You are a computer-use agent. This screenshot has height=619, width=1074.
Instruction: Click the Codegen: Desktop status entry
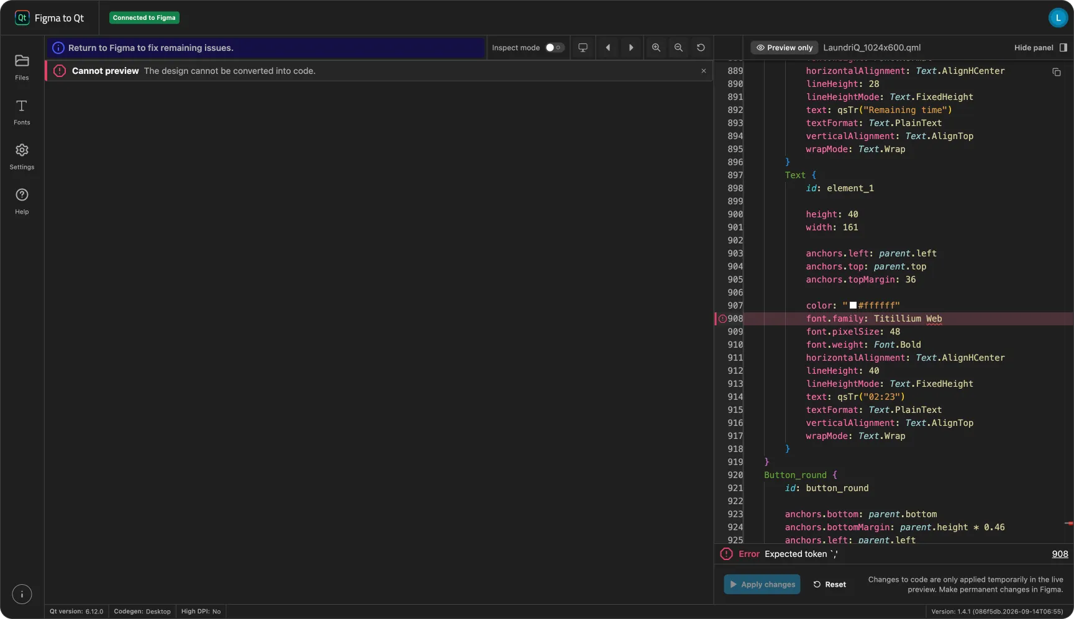(142, 612)
